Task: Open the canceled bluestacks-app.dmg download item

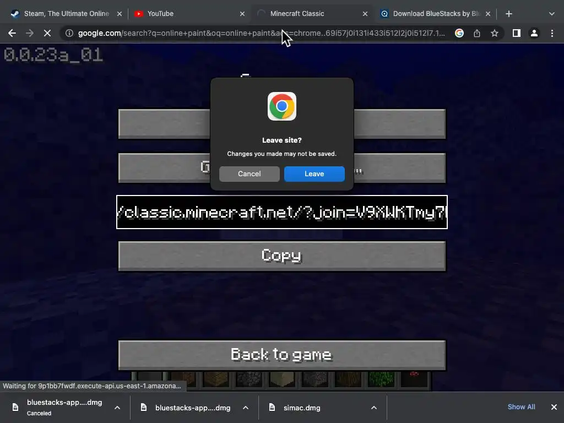Action: click(64, 407)
